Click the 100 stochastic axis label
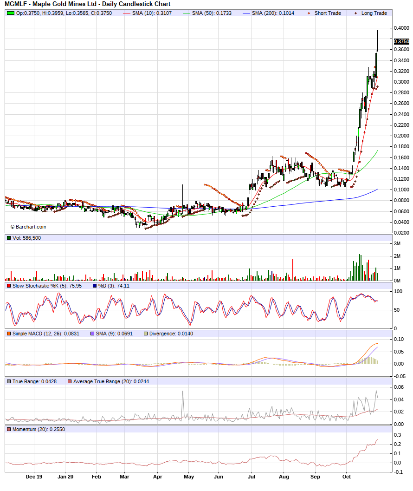The image size is (413, 491). tap(398, 292)
